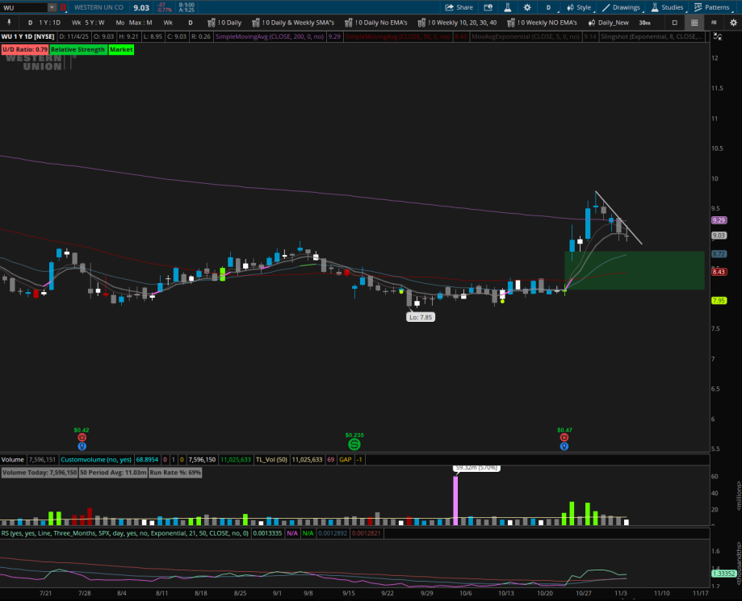Click the Relative Strength label
The image size is (742, 601).
pos(78,50)
